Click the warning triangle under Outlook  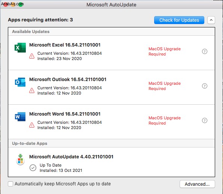pos(32,90)
